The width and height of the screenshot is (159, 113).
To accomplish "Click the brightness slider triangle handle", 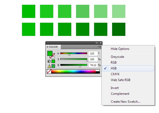I will point(80,67).
